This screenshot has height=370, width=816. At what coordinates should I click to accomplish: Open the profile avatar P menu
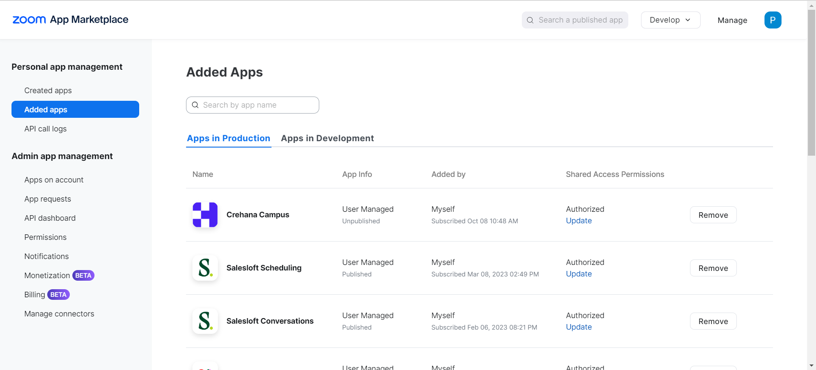[773, 20]
